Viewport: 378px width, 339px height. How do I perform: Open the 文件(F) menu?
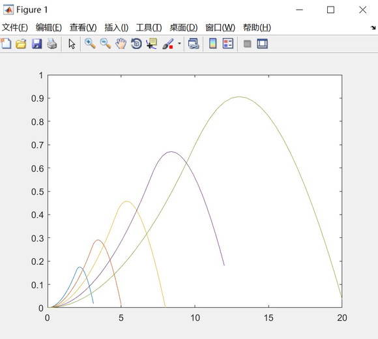point(15,27)
